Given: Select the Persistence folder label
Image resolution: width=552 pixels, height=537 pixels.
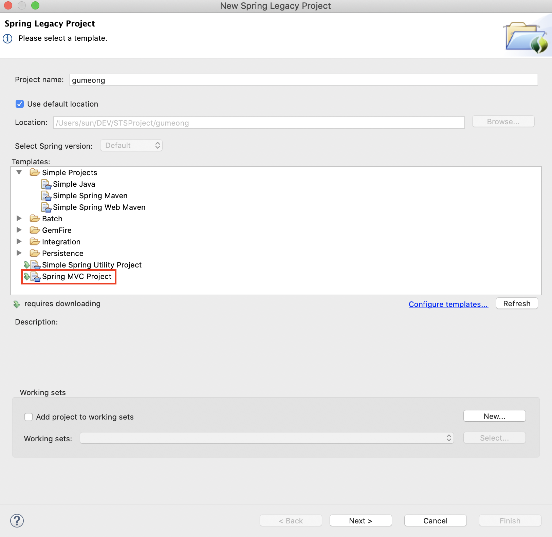Looking at the screenshot, I should pyautogui.click(x=63, y=253).
